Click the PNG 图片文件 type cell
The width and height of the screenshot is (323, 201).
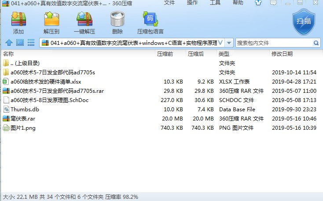[x=236, y=128]
